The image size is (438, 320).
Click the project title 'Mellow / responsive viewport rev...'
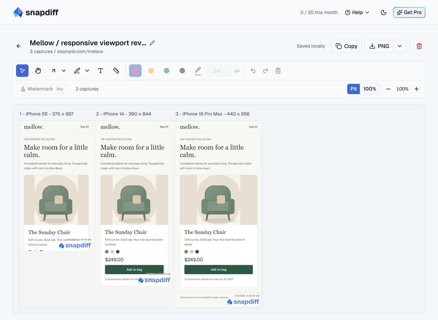click(x=88, y=43)
